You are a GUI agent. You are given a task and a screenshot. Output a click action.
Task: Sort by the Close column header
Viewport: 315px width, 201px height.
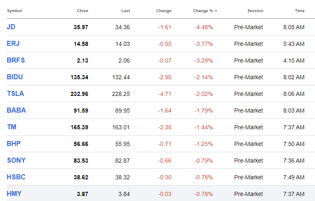coord(82,11)
